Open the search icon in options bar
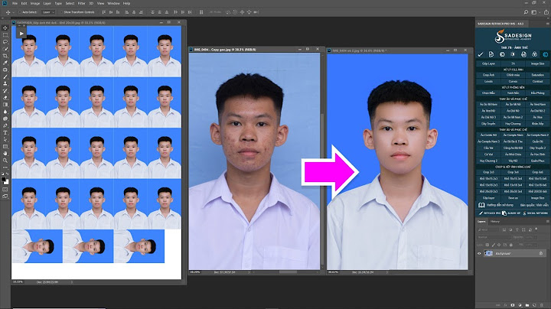 tap(526, 12)
